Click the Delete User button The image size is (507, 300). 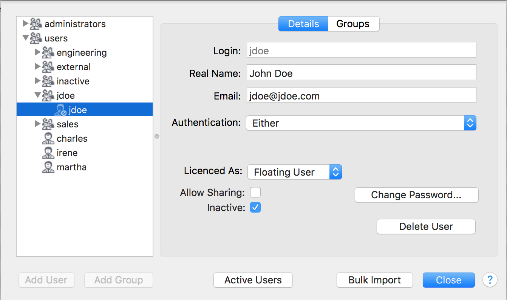pyautogui.click(x=426, y=227)
